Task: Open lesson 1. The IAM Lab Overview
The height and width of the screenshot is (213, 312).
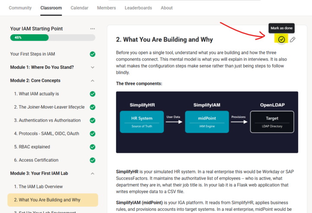Action: [39, 187]
